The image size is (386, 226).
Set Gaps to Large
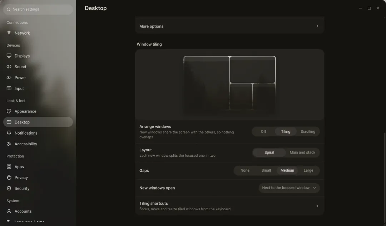coord(308,170)
